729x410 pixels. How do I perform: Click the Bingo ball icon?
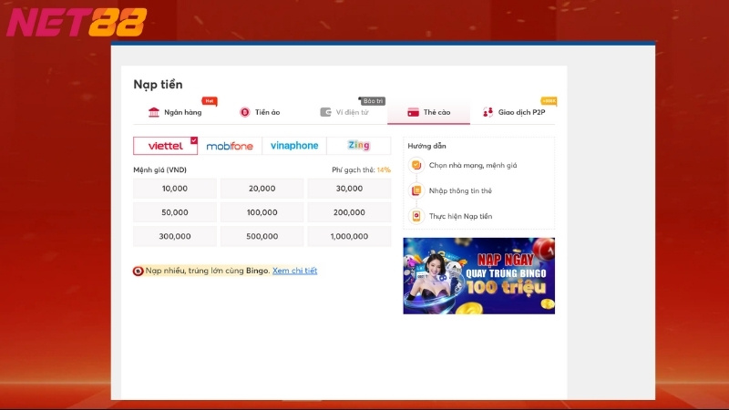click(139, 271)
